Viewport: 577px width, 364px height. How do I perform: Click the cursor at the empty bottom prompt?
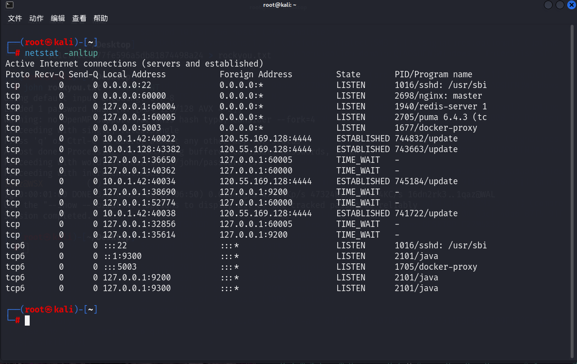[x=27, y=320]
